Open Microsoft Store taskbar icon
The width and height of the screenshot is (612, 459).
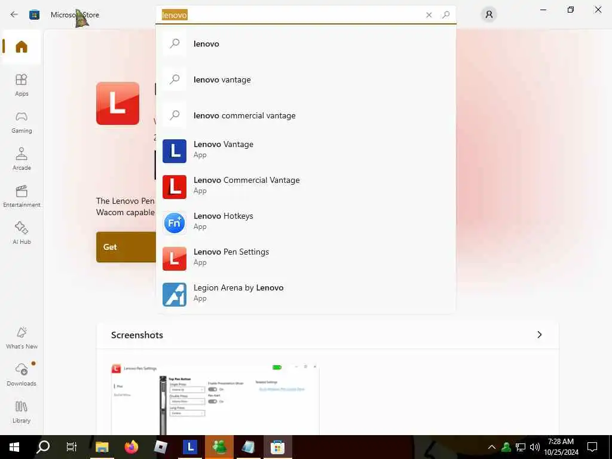click(277, 447)
